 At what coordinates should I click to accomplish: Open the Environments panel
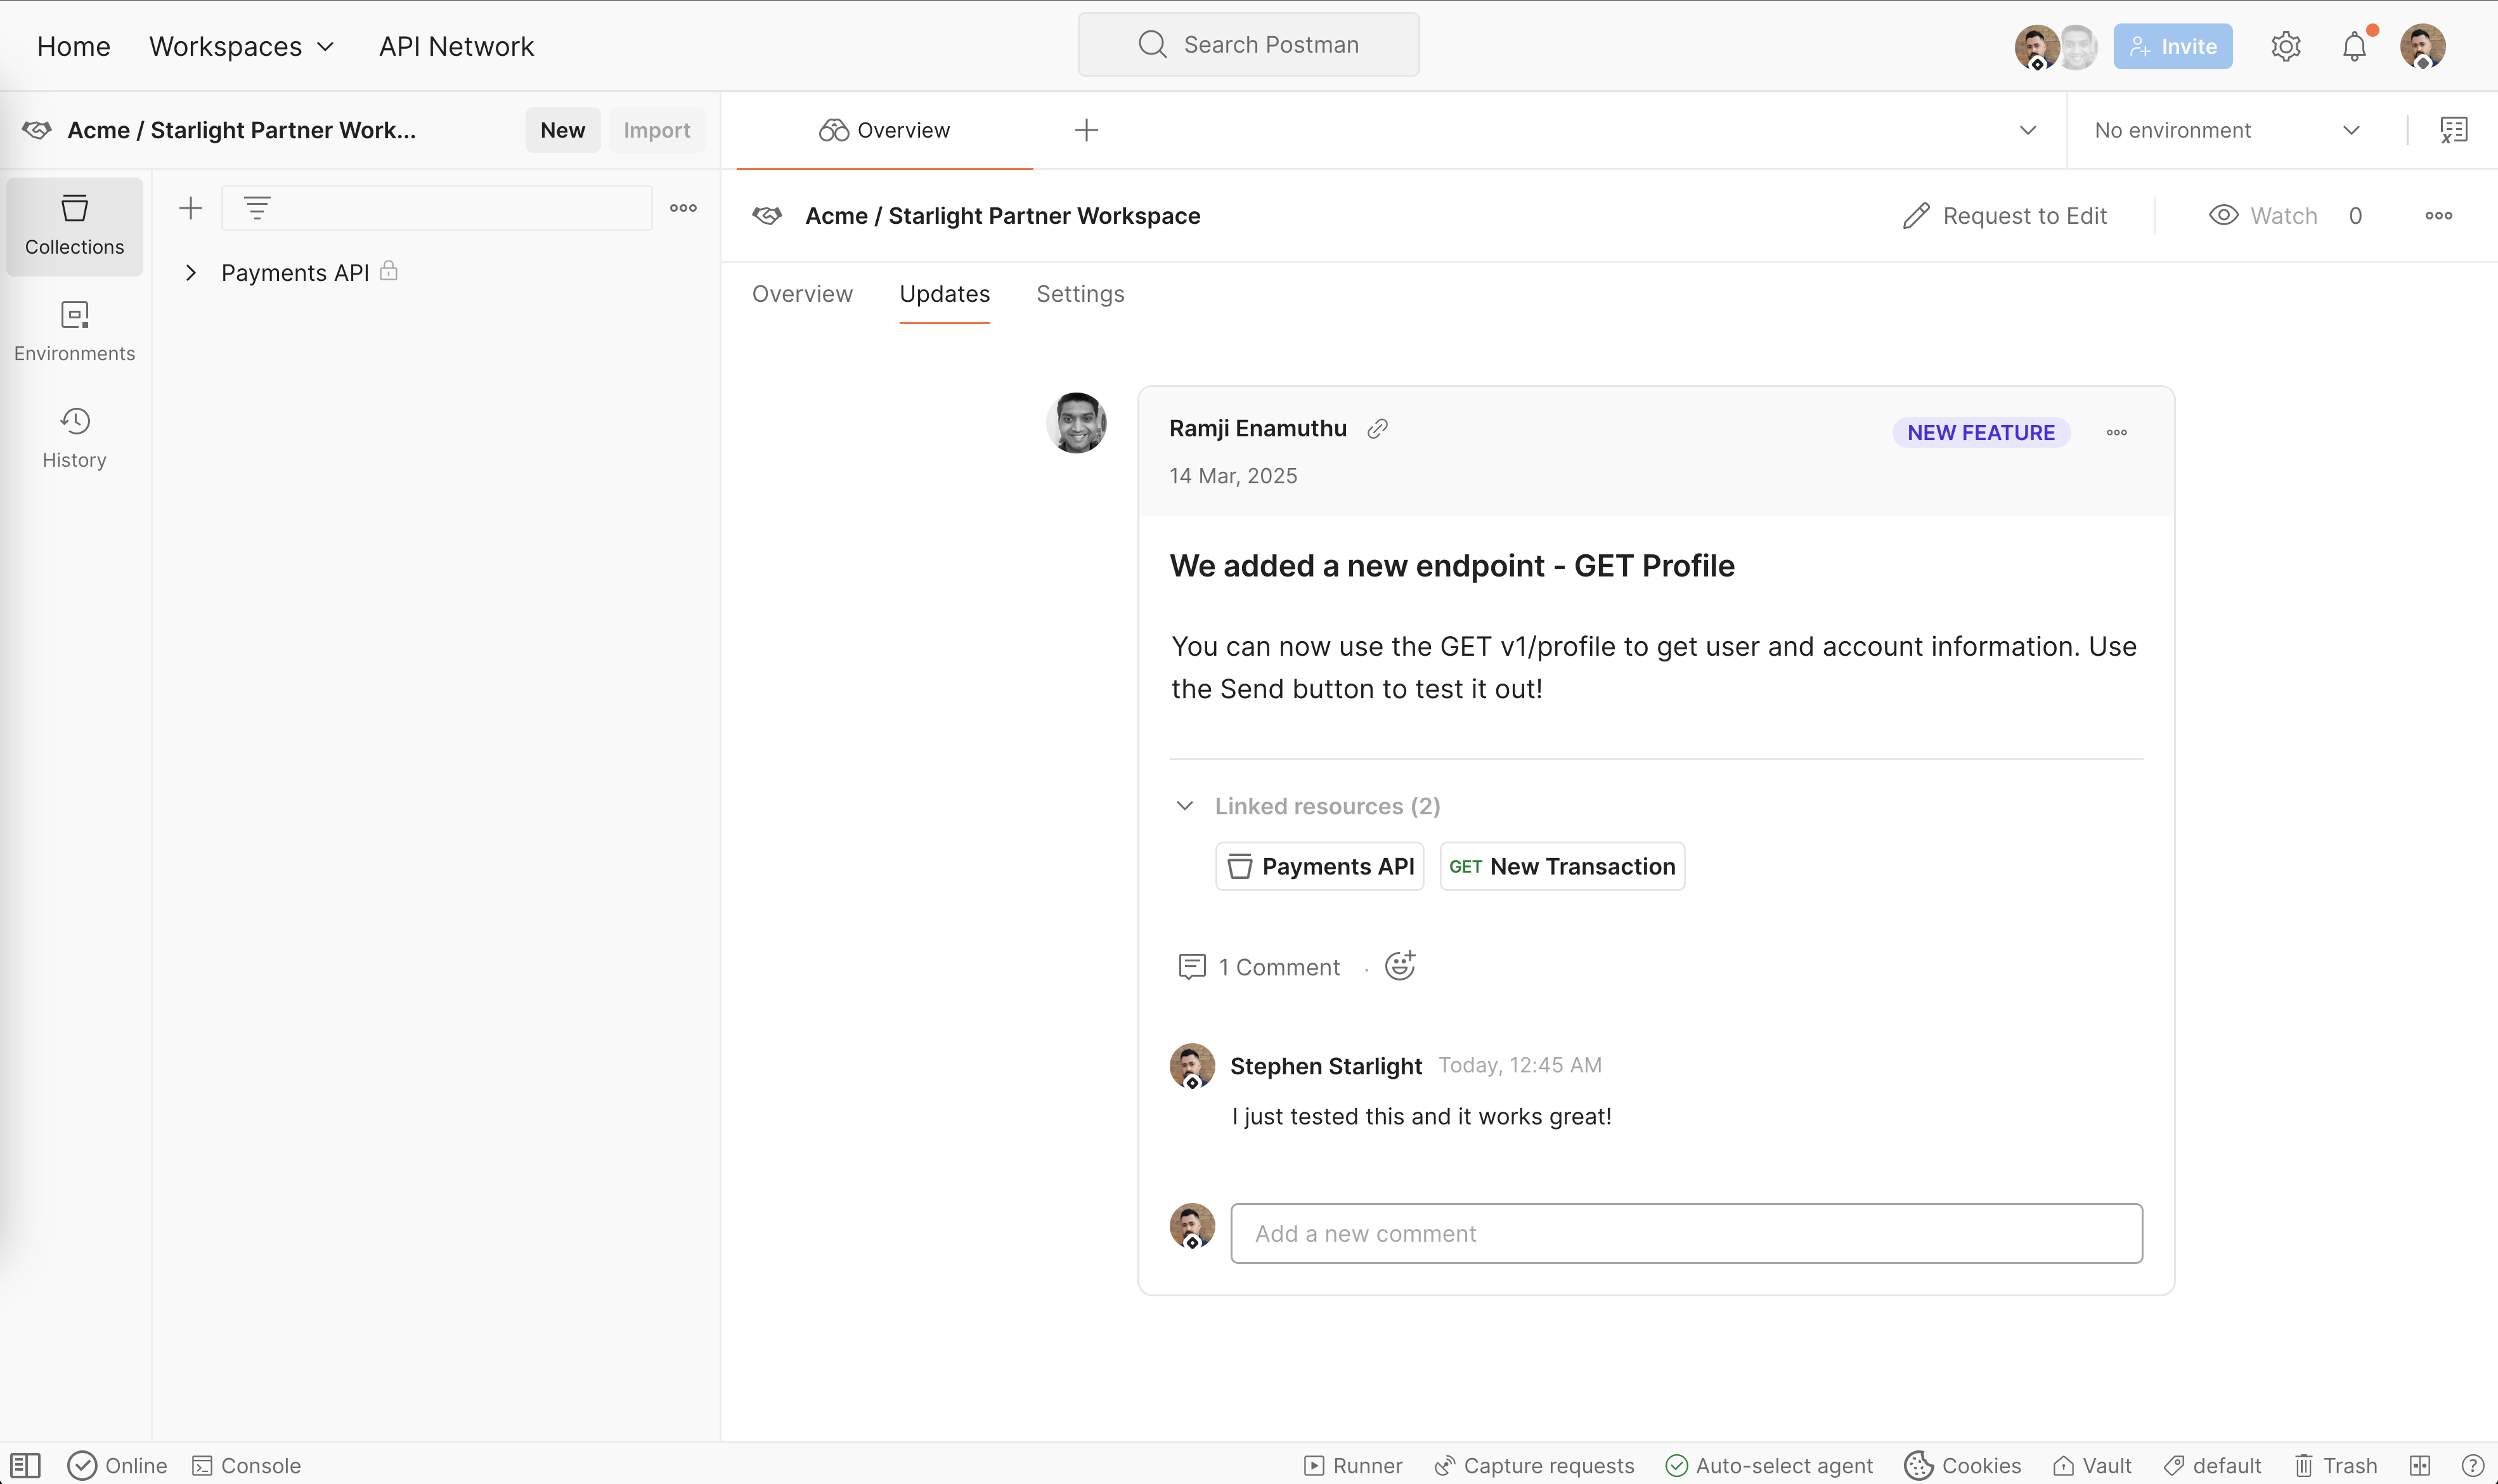[x=74, y=331]
